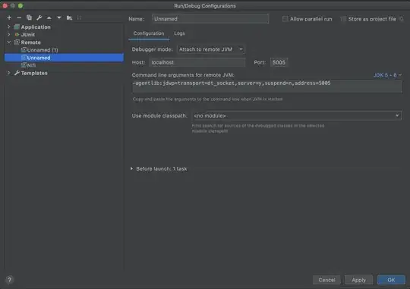
Task: Switch to the Logs tab
Action: (x=179, y=33)
